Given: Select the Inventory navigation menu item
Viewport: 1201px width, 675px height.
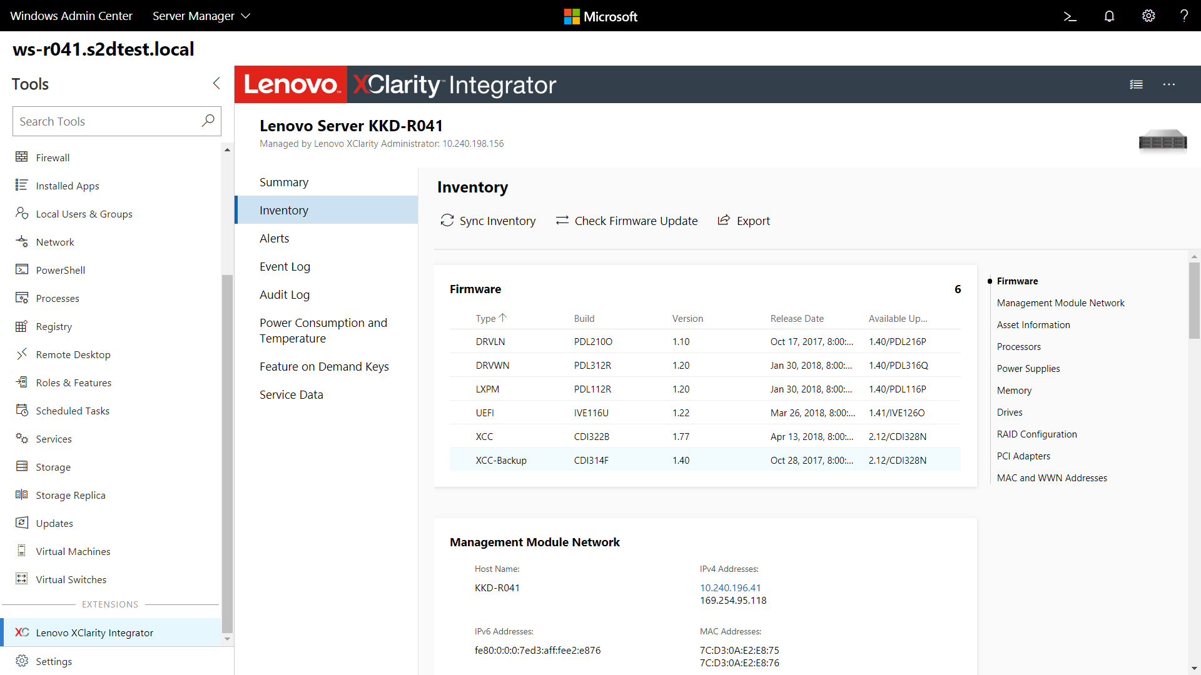Looking at the screenshot, I should (284, 209).
